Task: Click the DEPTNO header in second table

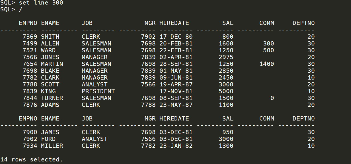Action: pos(303,119)
